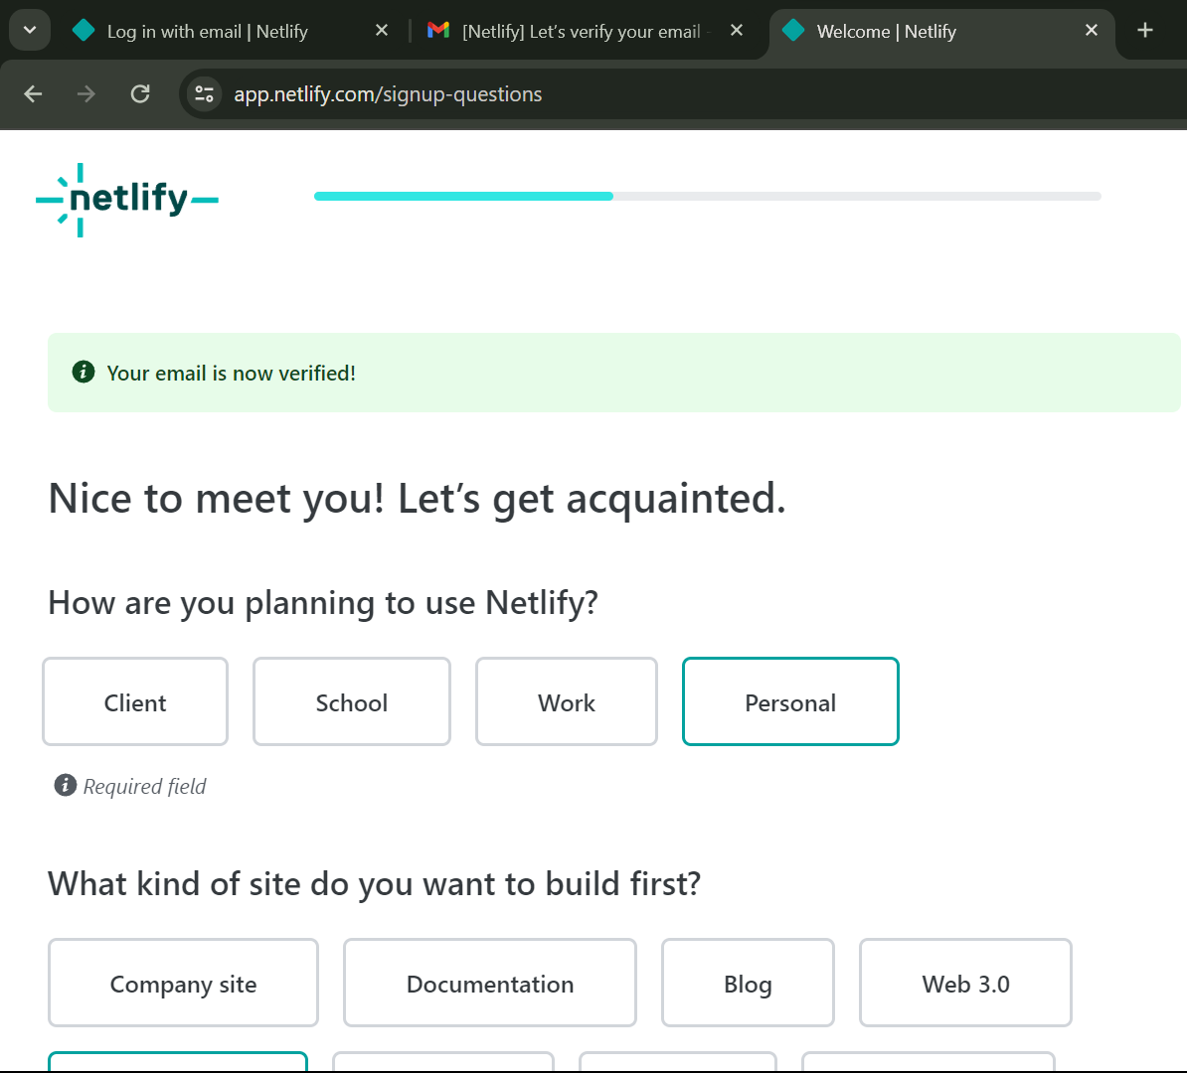Click the forward navigation arrow
This screenshot has height=1073, width=1187.
[x=86, y=93]
